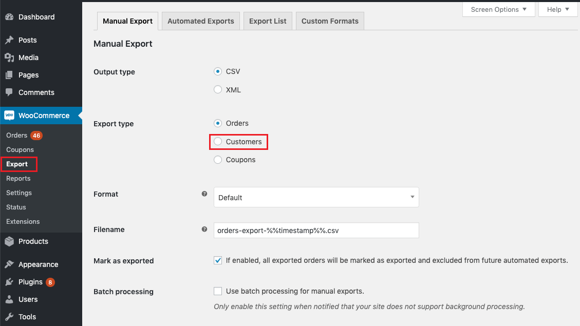Open the WooCommerce Reports submenu
This screenshot has height=326, width=580.
pyautogui.click(x=18, y=179)
